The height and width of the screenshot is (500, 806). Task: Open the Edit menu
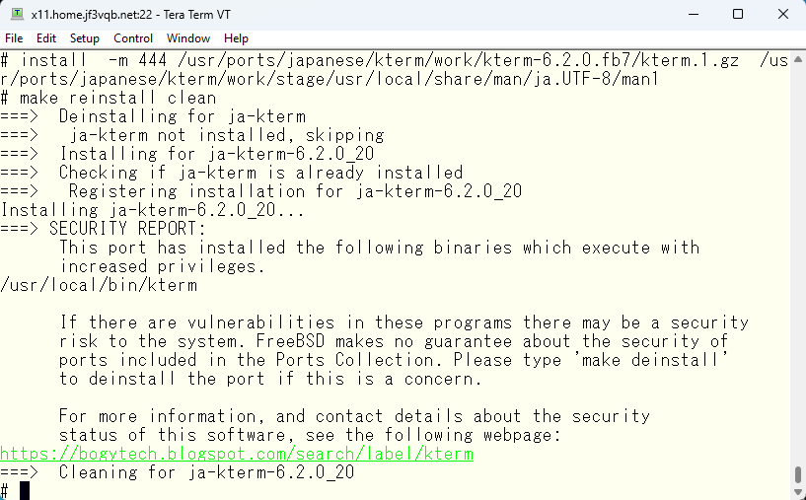(45, 38)
